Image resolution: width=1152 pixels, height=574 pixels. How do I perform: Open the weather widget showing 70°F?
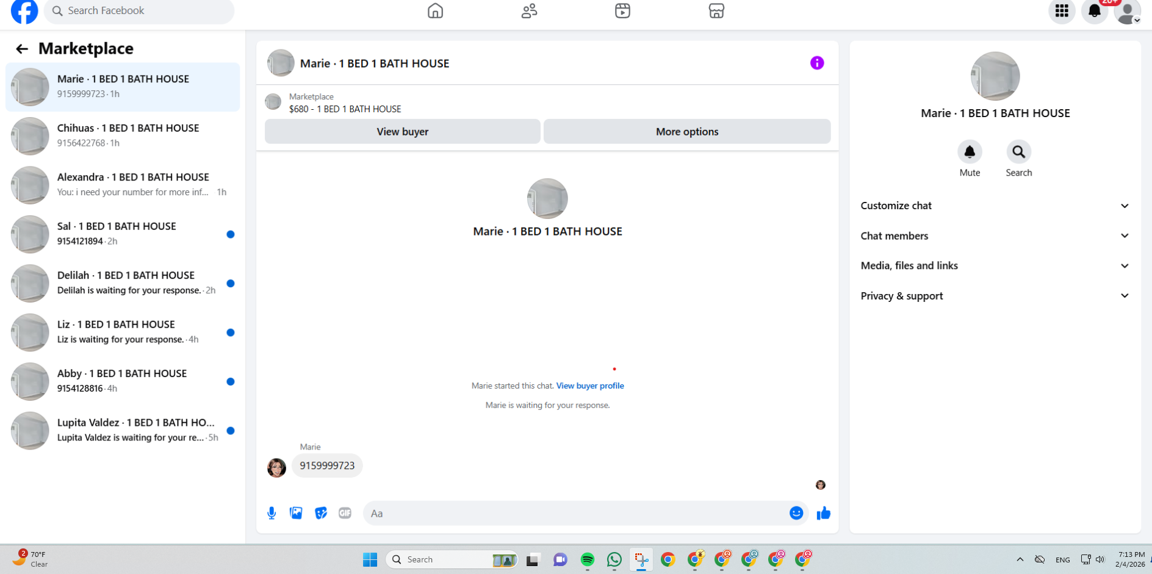tap(31, 559)
